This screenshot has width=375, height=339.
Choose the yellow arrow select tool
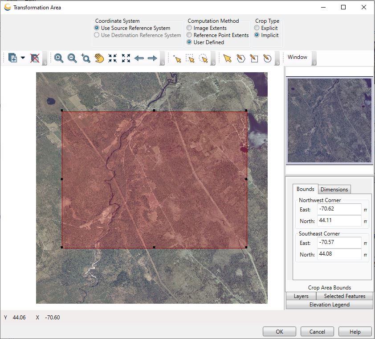[x=227, y=58]
